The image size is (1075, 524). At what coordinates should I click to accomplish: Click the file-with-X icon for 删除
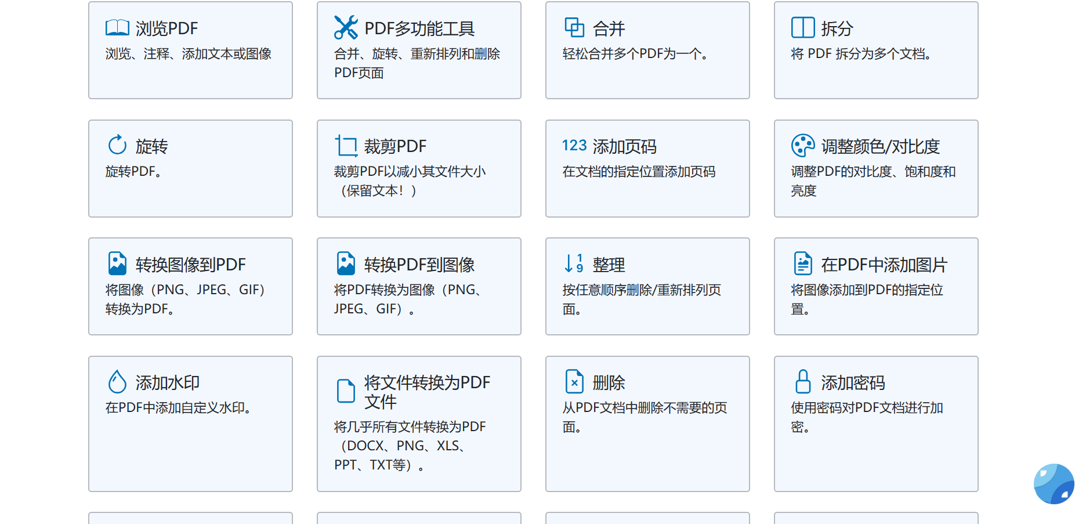click(x=574, y=382)
